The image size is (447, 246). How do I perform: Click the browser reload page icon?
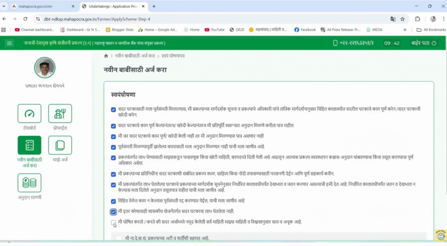tap(25, 19)
